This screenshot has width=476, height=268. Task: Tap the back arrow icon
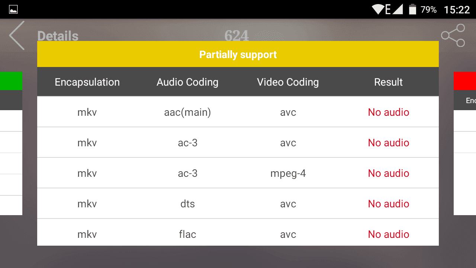pos(17,35)
